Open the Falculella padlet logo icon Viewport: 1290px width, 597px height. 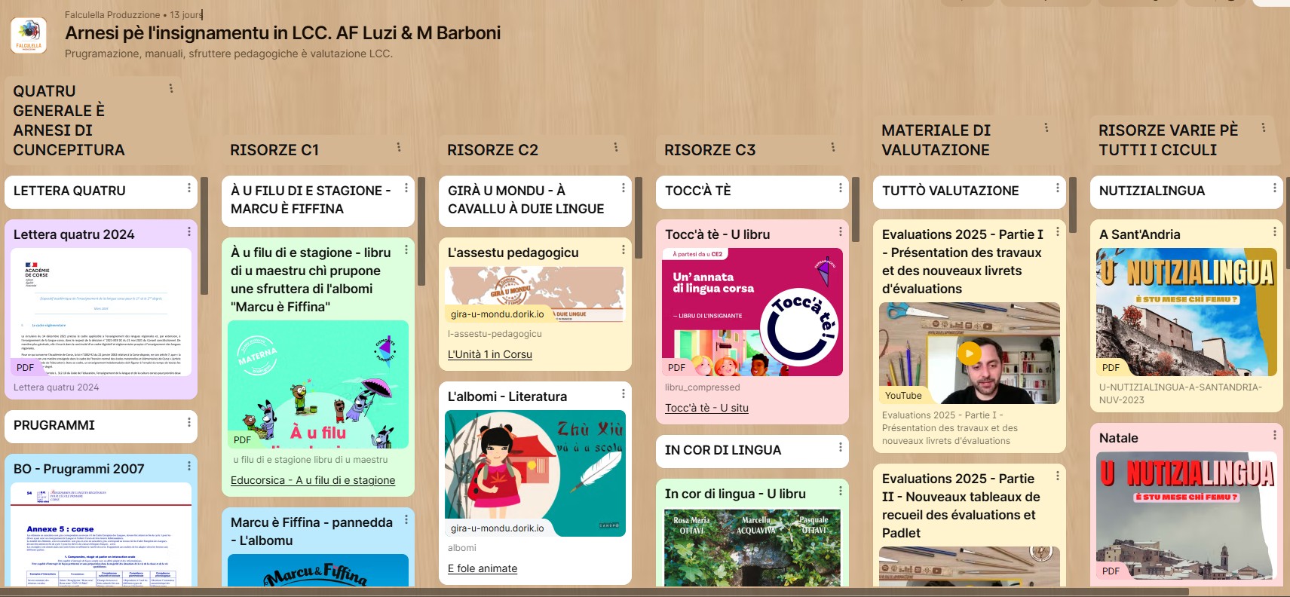pos(29,35)
